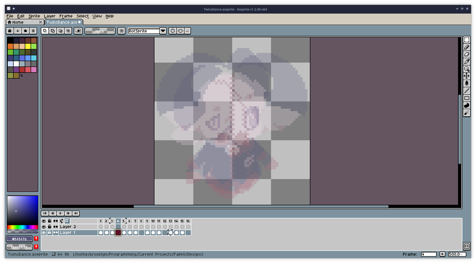Choose intersect selection mode icon
476x263 pixels.
point(67,30)
